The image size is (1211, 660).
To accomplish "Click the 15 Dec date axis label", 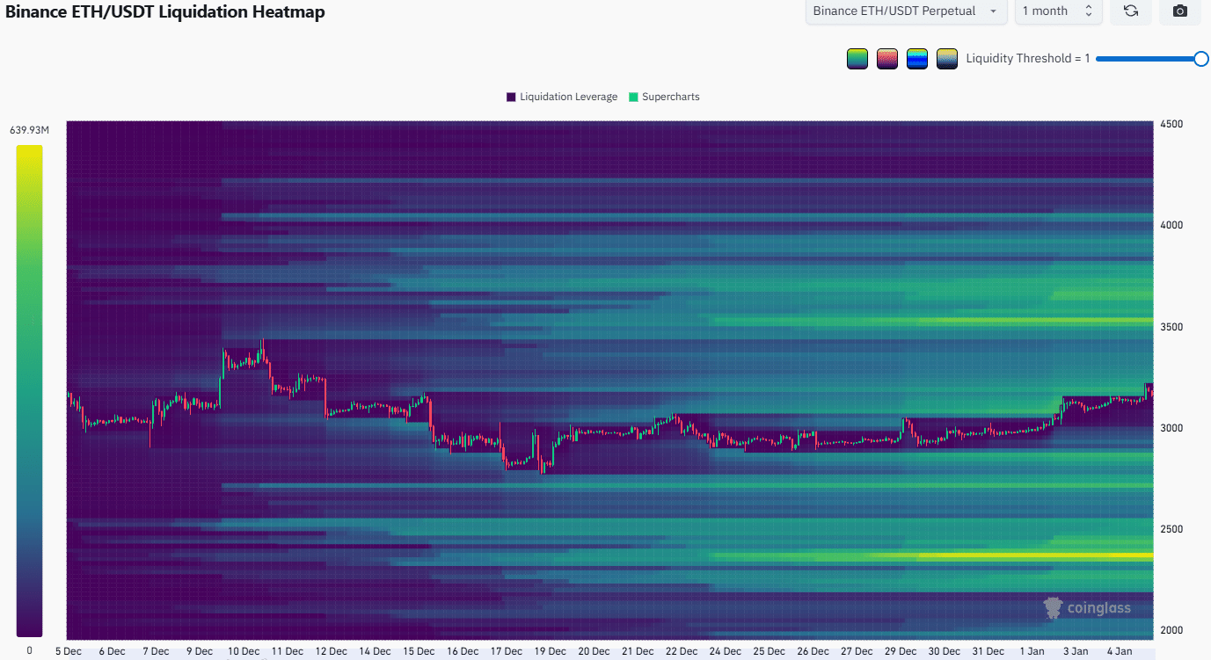I will click(x=419, y=651).
